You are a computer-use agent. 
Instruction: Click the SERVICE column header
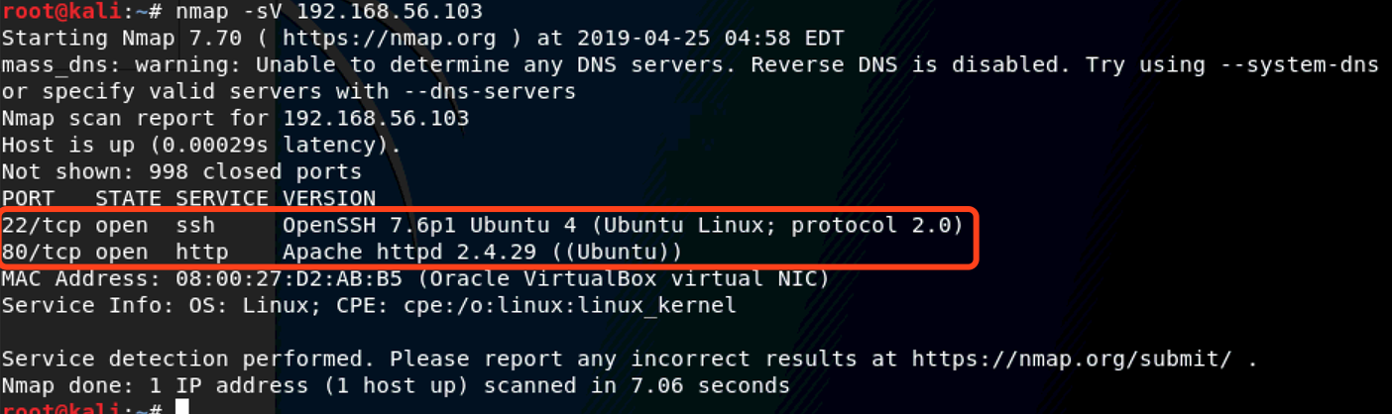pos(221,198)
